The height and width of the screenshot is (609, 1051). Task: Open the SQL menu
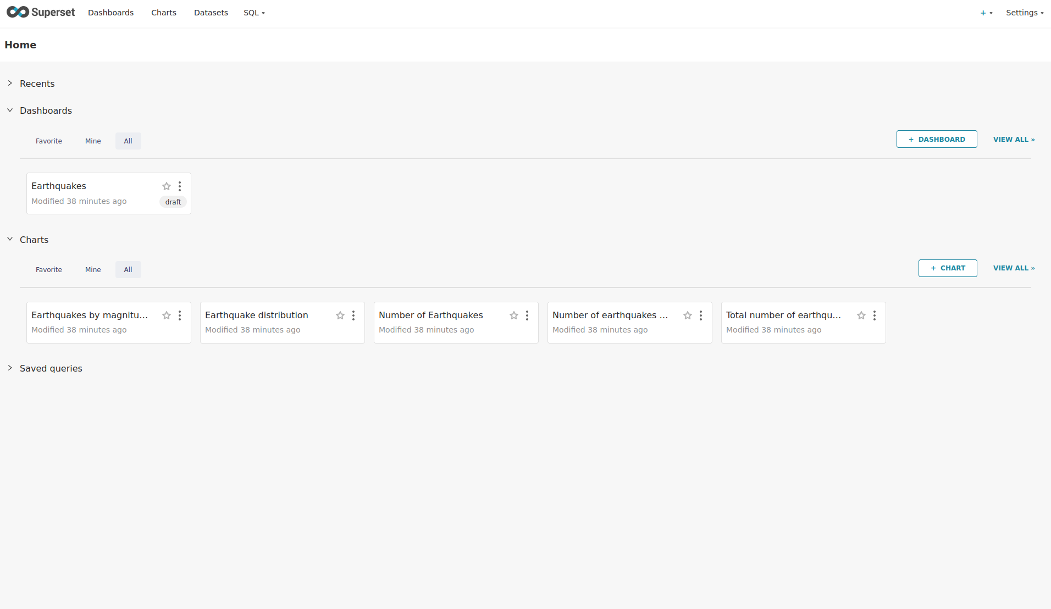pos(254,13)
